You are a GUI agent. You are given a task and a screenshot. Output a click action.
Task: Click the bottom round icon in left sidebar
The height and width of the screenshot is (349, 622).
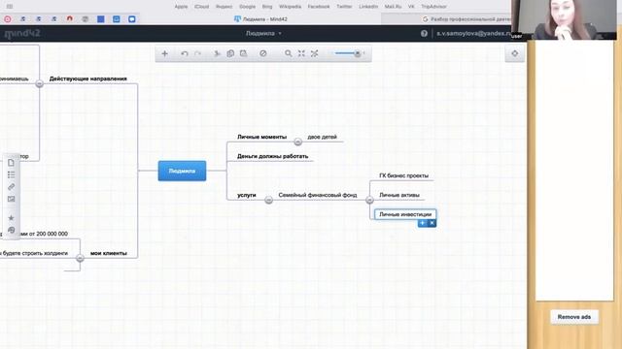click(x=11, y=230)
